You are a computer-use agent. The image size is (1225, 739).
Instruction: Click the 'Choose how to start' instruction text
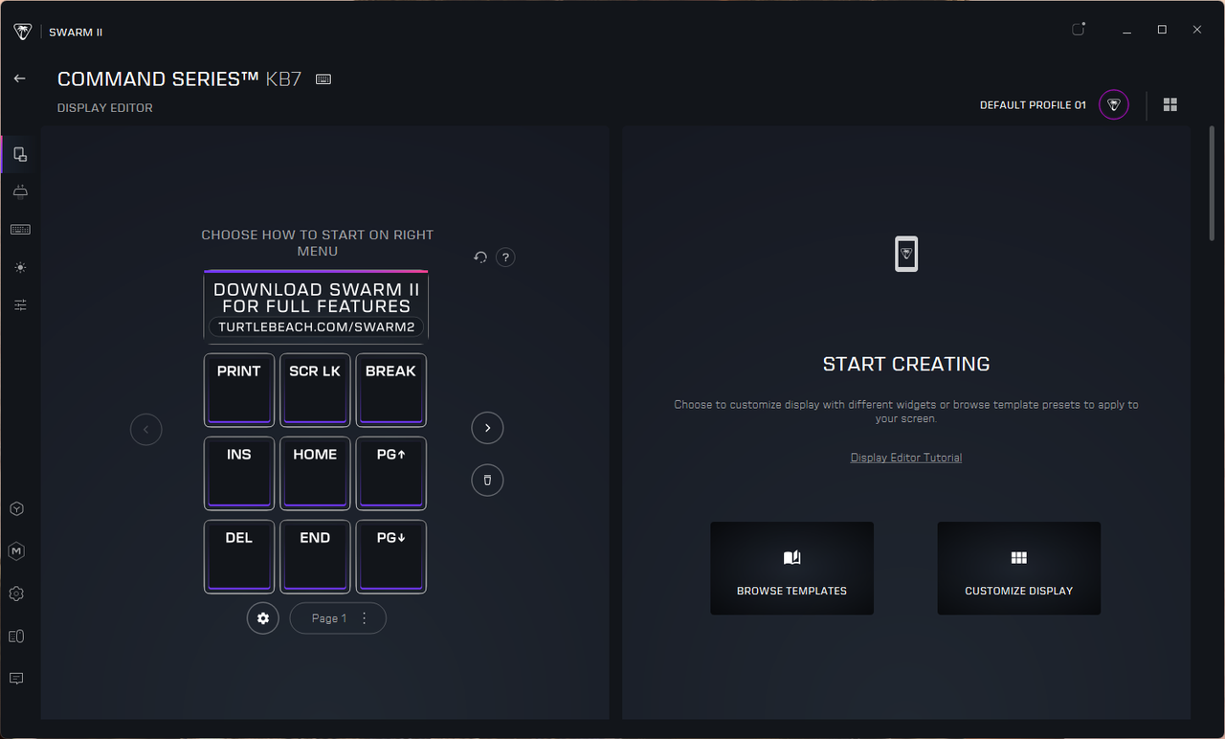318,243
